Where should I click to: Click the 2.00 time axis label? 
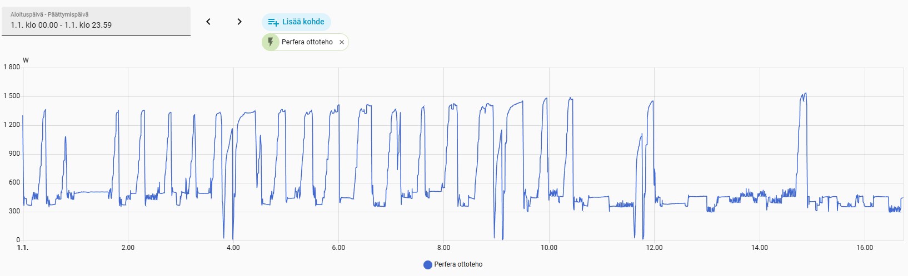(x=128, y=248)
